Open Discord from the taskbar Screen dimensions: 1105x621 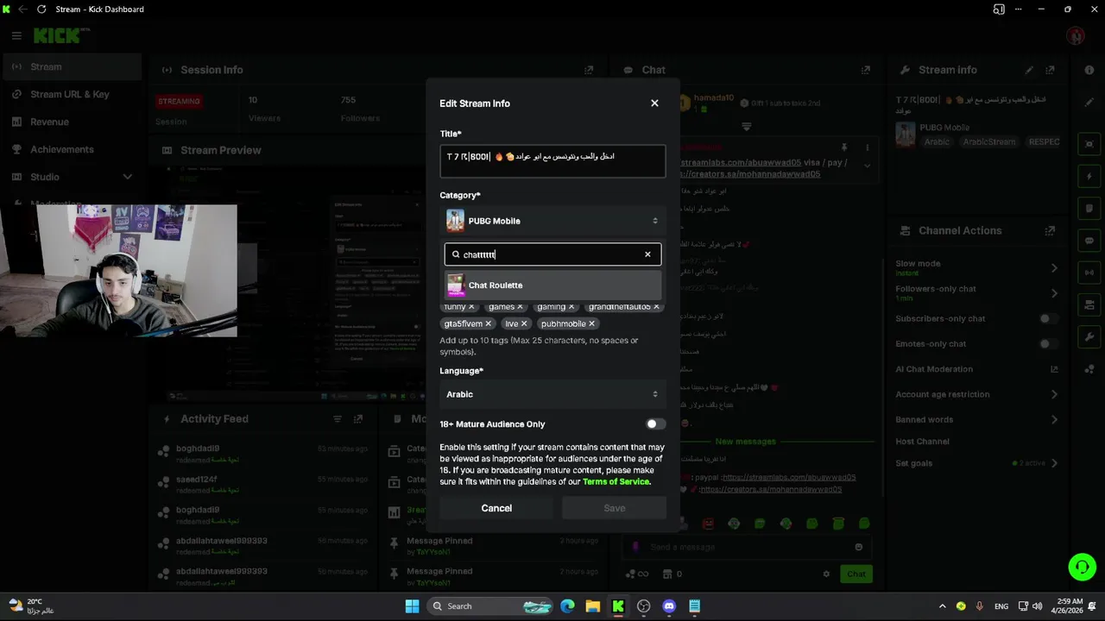coord(669,606)
